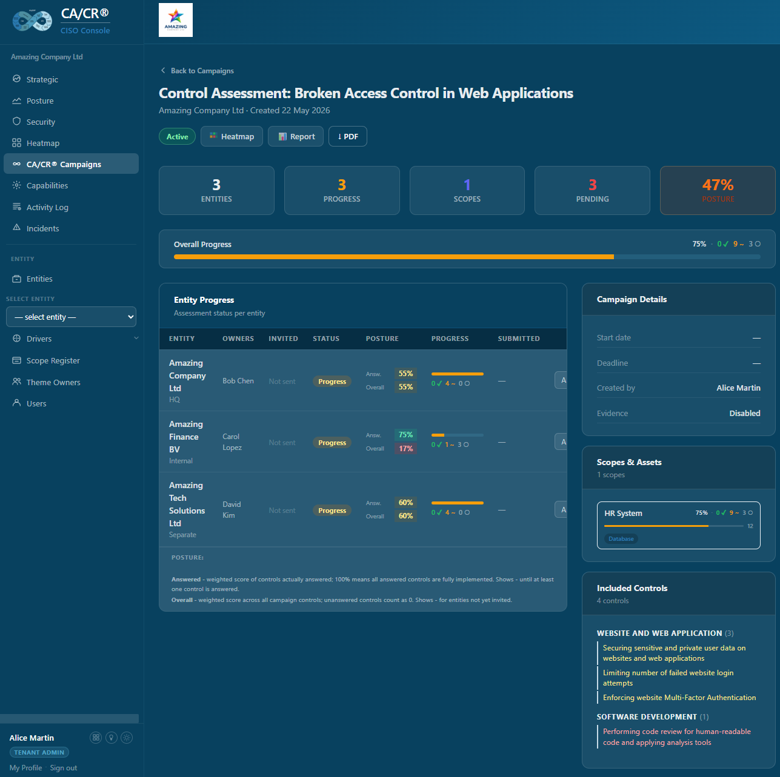Open the select entity dropdown
Screen dimensions: 780x777
pos(71,317)
